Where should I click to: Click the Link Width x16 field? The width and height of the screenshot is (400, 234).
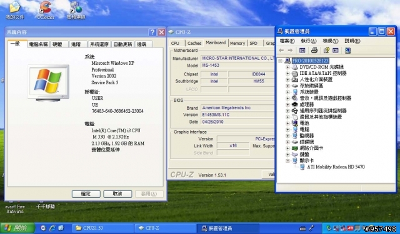pos(233,145)
